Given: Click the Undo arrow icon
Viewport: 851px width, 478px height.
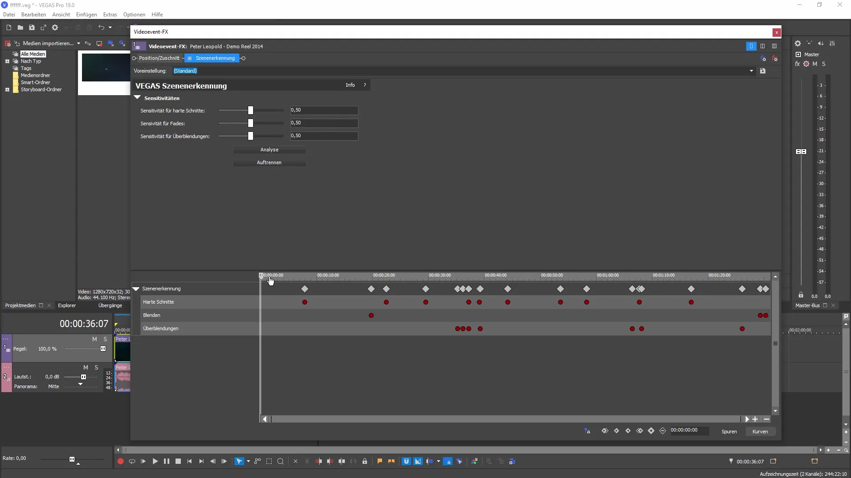Looking at the screenshot, I should click(x=101, y=27).
